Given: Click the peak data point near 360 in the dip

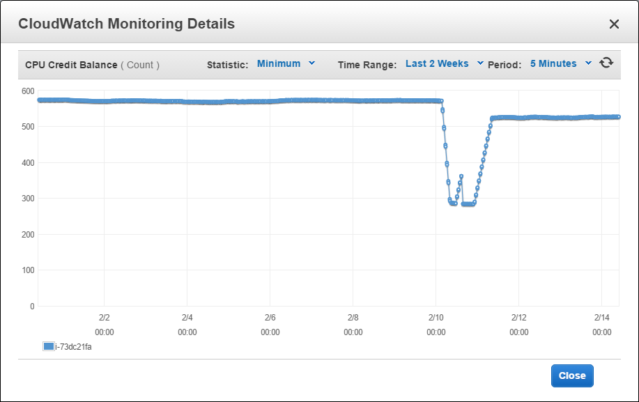Looking at the screenshot, I should (x=461, y=176).
